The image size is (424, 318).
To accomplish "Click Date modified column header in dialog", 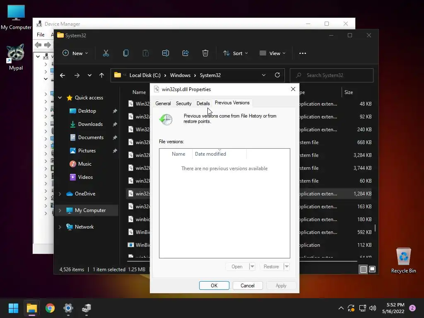I will pos(219,154).
